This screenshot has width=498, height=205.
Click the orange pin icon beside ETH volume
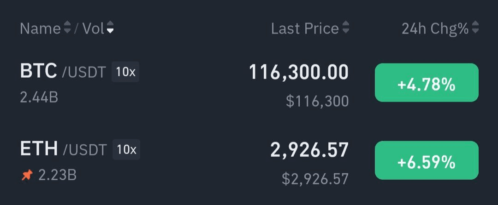(27, 175)
